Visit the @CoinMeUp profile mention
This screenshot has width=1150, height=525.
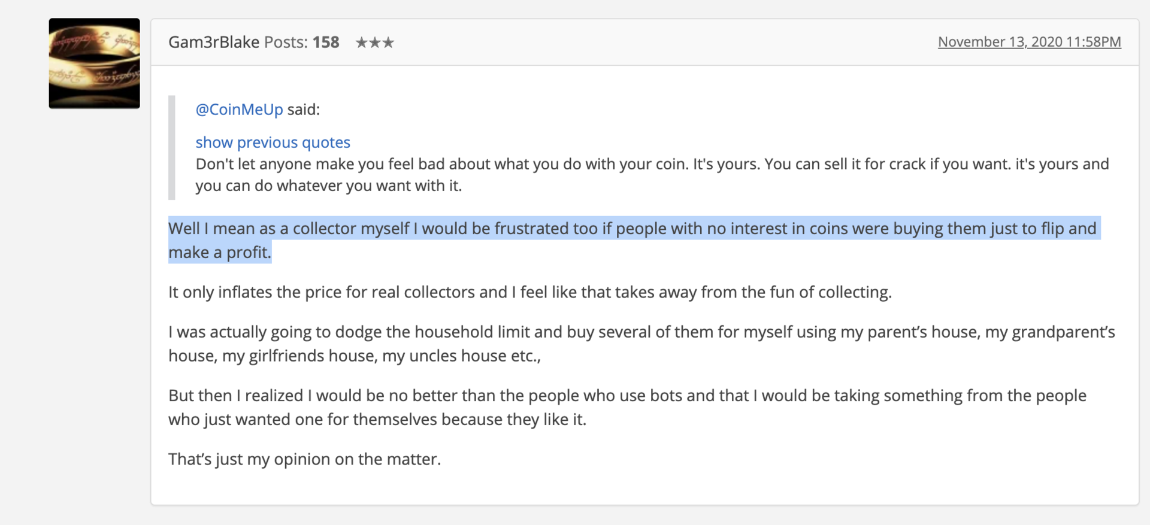click(x=239, y=110)
